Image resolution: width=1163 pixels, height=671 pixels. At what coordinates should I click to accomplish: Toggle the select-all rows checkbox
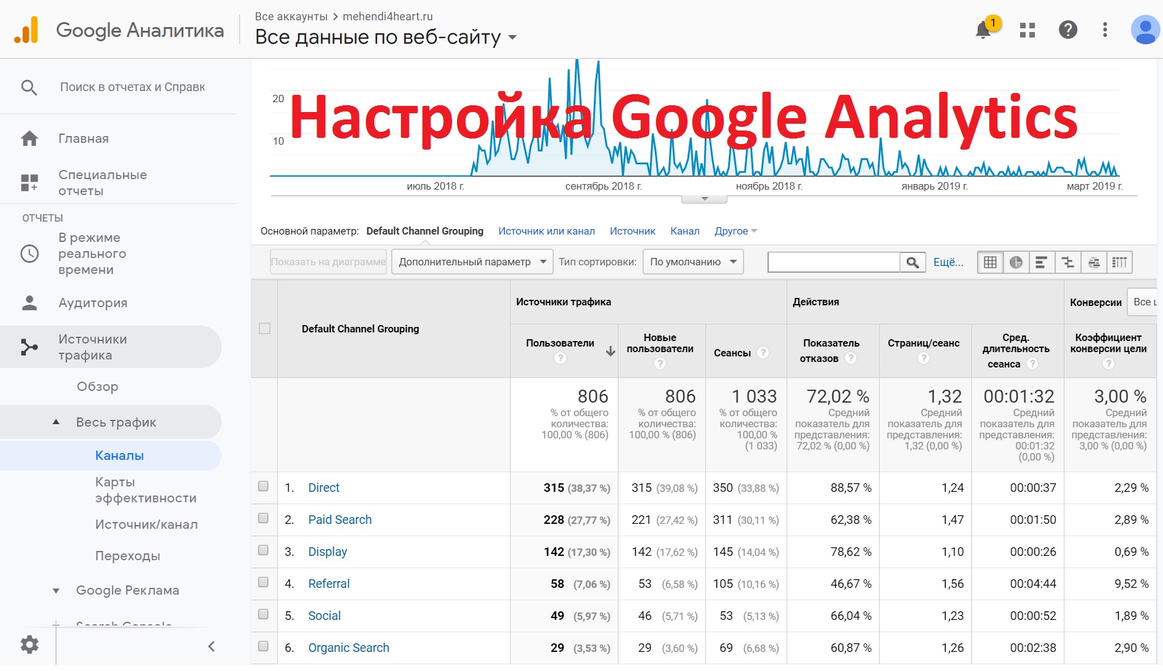pyautogui.click(x=265, y=329)
